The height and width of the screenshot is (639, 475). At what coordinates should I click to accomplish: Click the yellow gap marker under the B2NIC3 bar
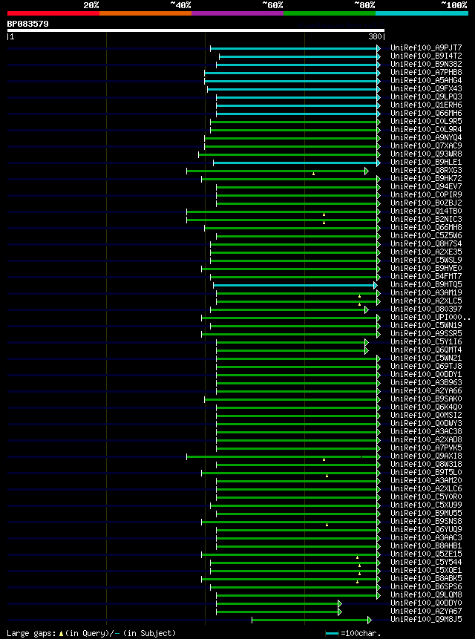tap(324, 223)
